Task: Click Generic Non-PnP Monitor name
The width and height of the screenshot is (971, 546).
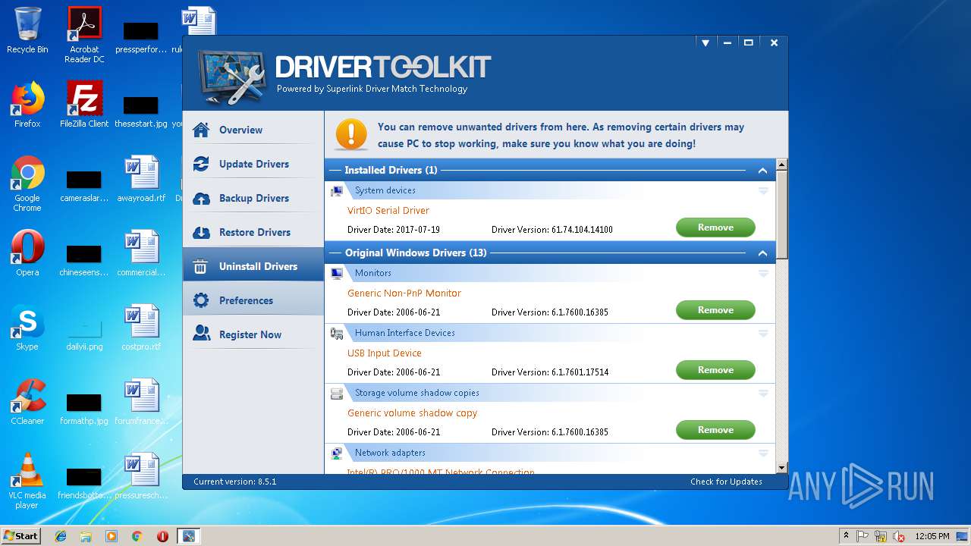Action: tap(404, 293)
